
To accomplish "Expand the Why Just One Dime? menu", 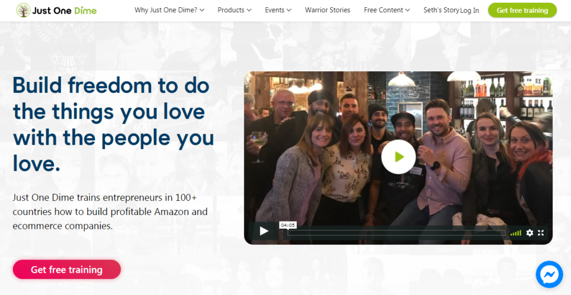I will click(x=169, y=10).
